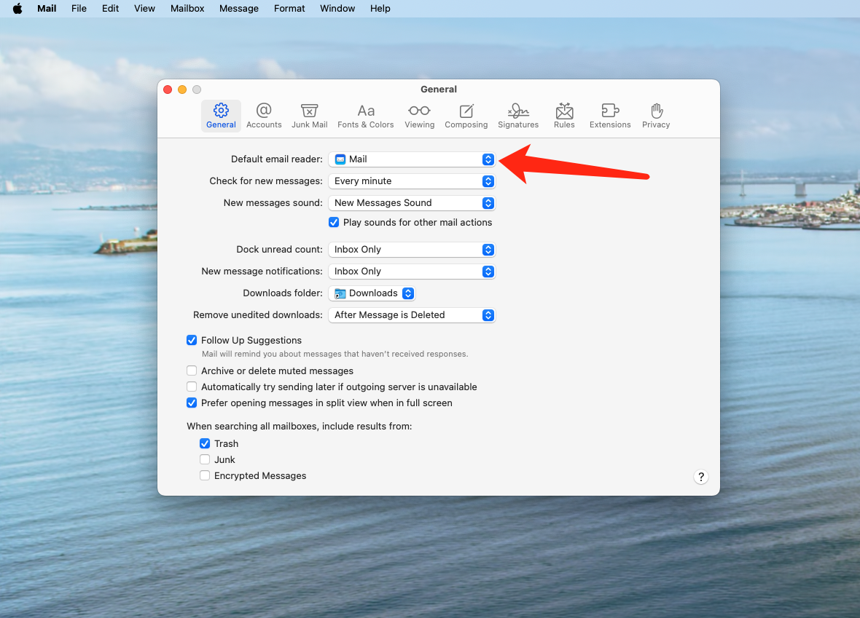Toggle Play sounds for other mail actions

coord(334,223)
